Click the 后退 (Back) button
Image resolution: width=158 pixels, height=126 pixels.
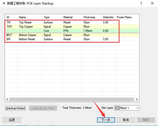pos(12,120)
